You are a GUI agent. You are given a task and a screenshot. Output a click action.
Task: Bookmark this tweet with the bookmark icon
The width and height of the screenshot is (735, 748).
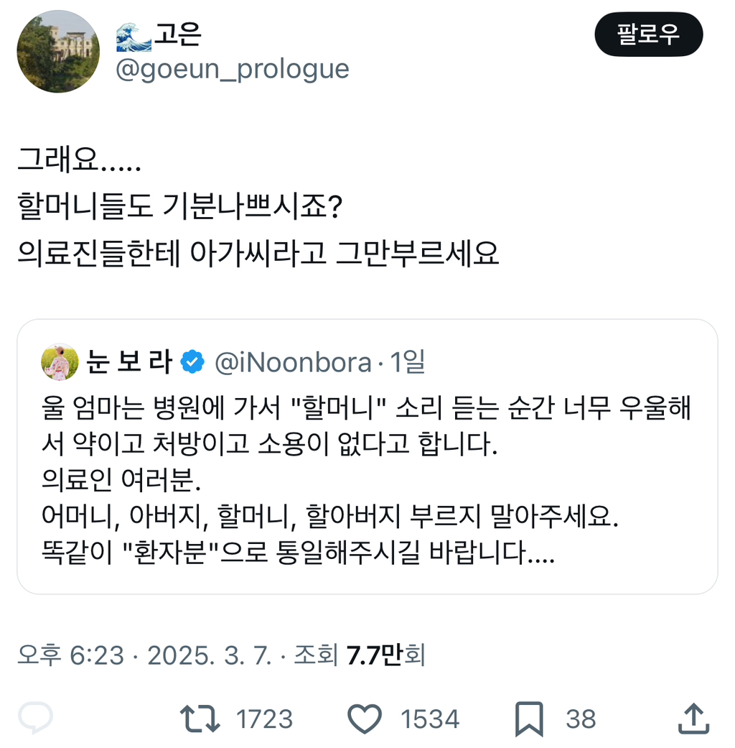coord(529,719)
